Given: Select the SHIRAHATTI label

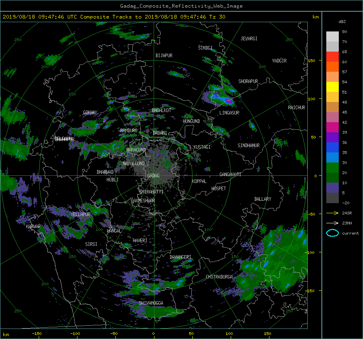Looking at the screenshot, I should click(151, 192).
